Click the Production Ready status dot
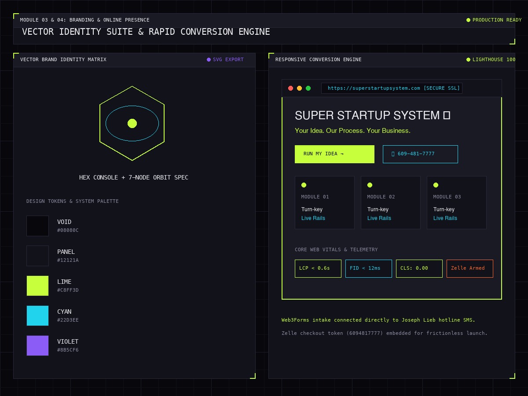 (x=468, y=20)
